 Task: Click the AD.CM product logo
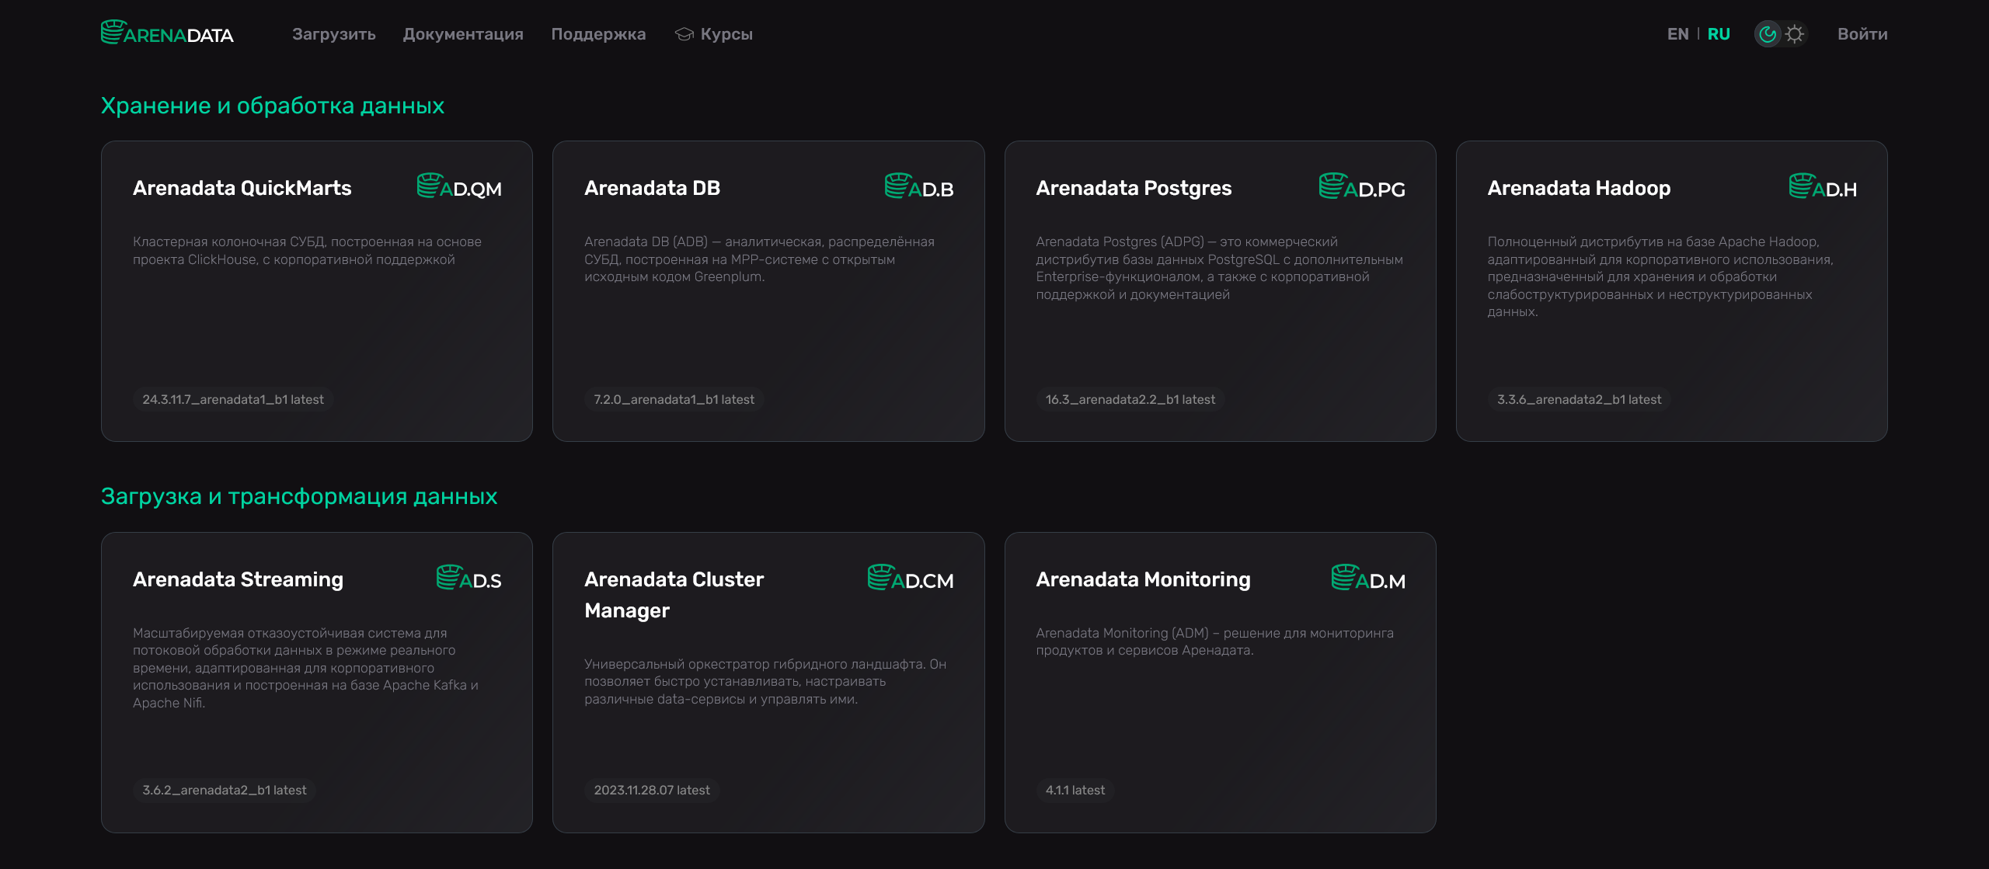point(911,578)
